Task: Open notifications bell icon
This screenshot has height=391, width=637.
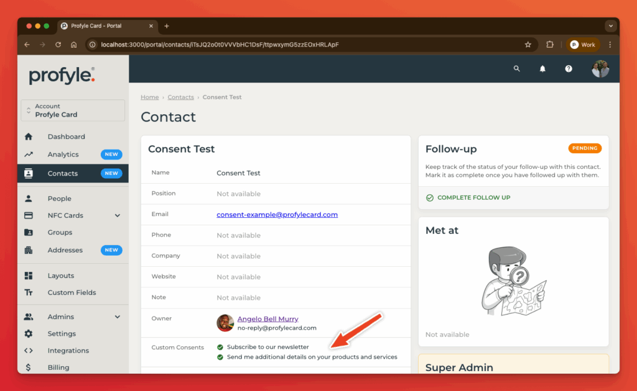Action: click(542, 69)
